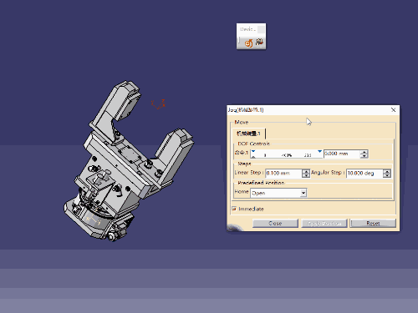Image resolution: width=418 pixels, height=313 pixels.
Task: Click the DOF value field showing 0.000 mm
Action: (342, 154)
